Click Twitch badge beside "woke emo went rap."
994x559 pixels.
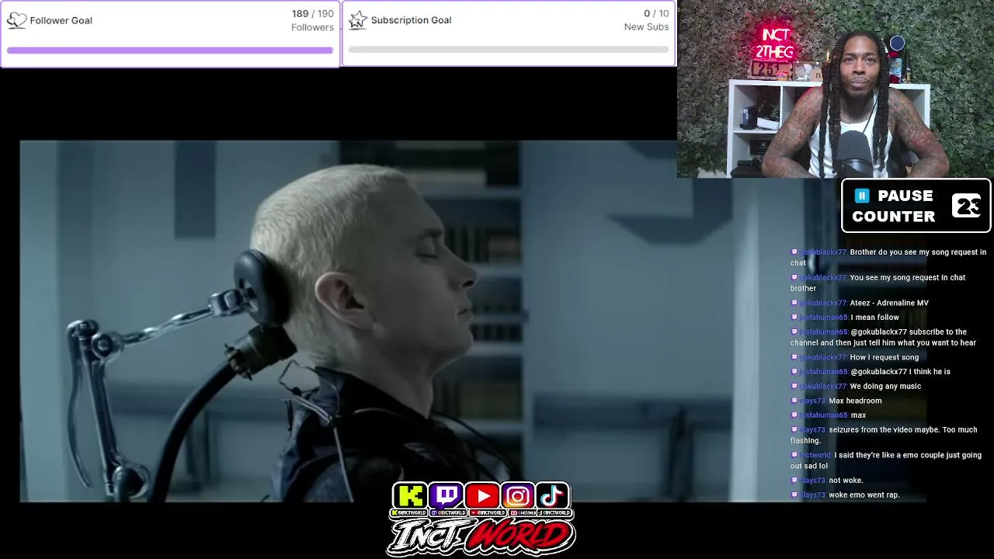pyautogui.click(x=794, y=495)
